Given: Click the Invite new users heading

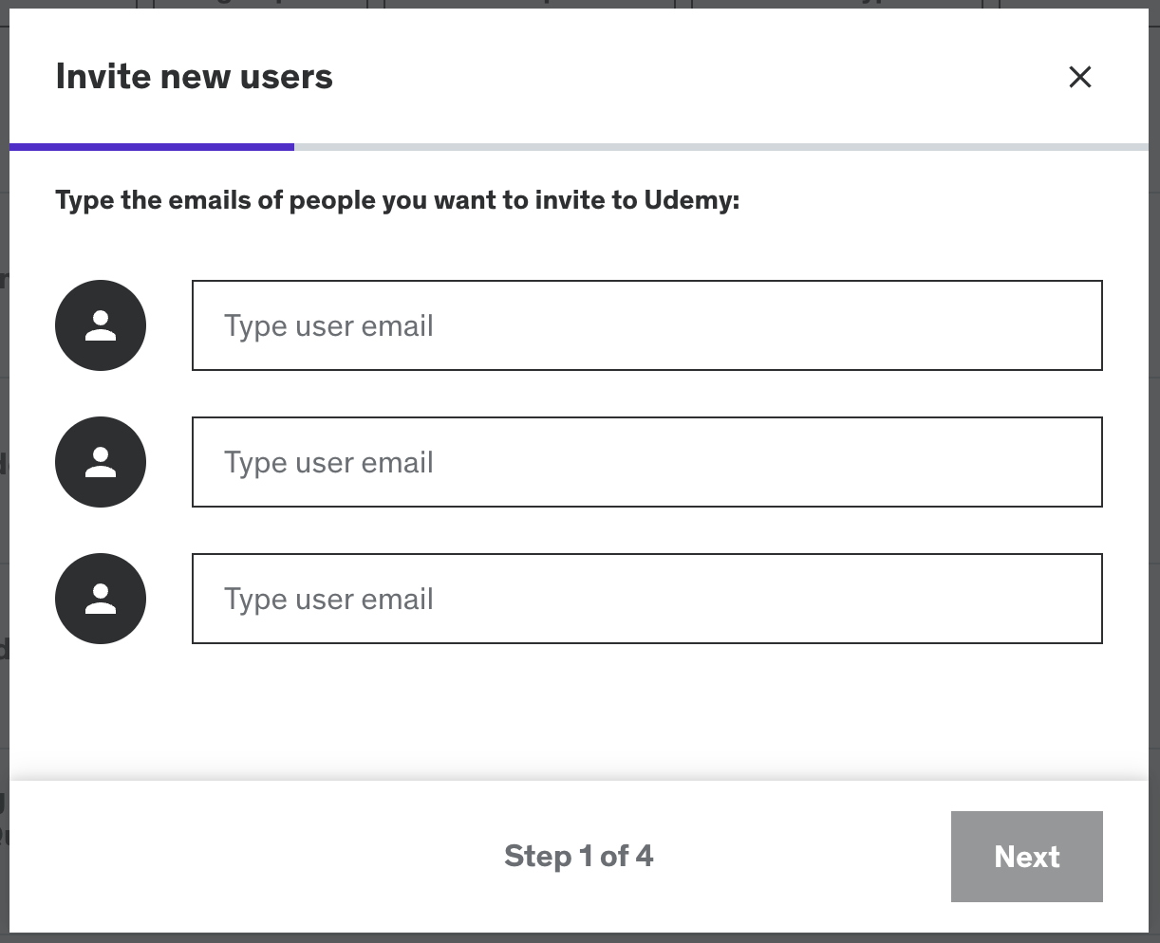Looking at the screenshot, I should click(x=194, y=77).
